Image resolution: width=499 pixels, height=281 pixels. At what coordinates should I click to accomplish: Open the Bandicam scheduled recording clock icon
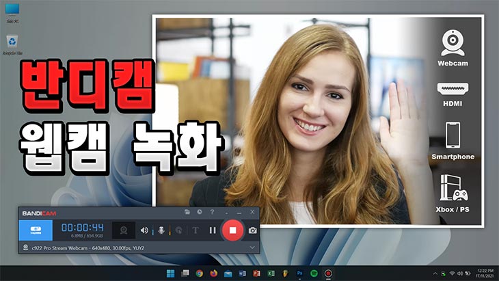click(x=199, y=212)
